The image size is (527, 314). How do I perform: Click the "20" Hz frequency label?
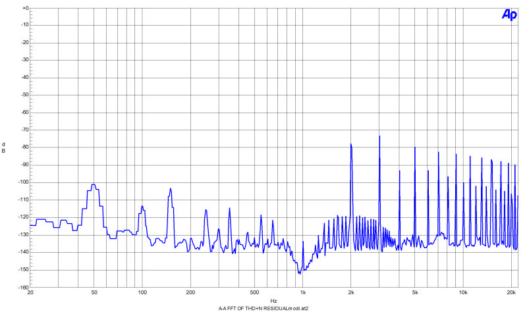[30, 292]
